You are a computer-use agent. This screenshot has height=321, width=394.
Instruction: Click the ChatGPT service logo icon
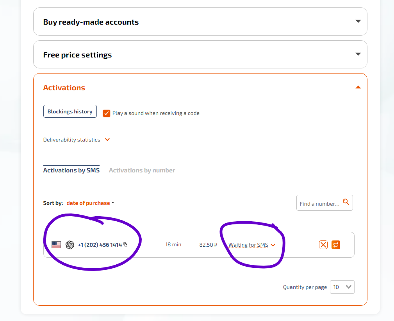(x=70, y=245)
